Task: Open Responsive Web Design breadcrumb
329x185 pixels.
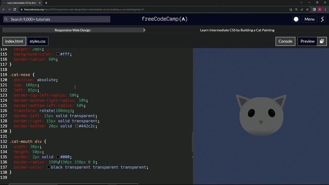Action: pos(72,30)
